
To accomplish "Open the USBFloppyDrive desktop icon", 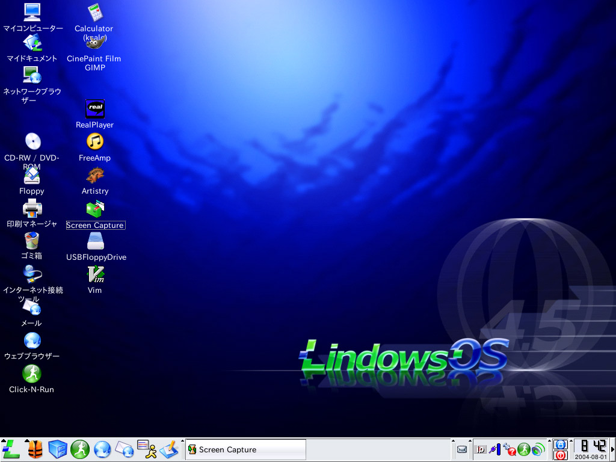I will (96, 241).
